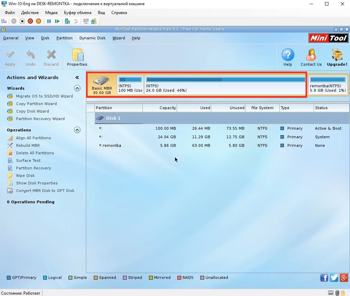
Task: Click the Undo arrow icon
Action: coord(30,55)
